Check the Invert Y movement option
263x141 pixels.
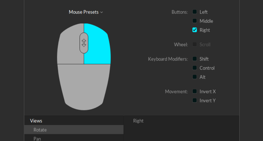(x=195, y=100)
